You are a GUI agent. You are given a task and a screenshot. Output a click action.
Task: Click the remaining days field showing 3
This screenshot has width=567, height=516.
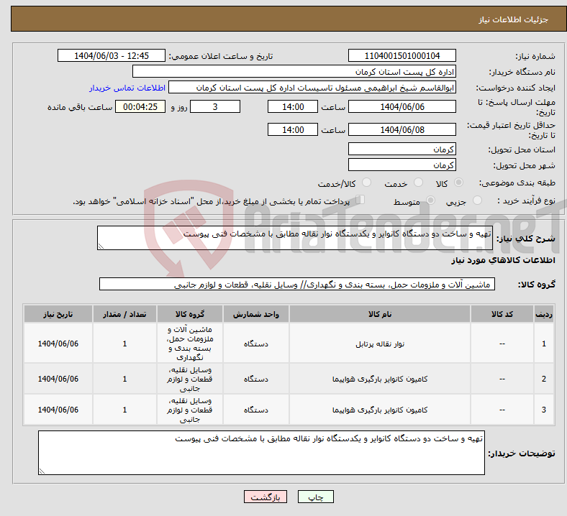215,106
